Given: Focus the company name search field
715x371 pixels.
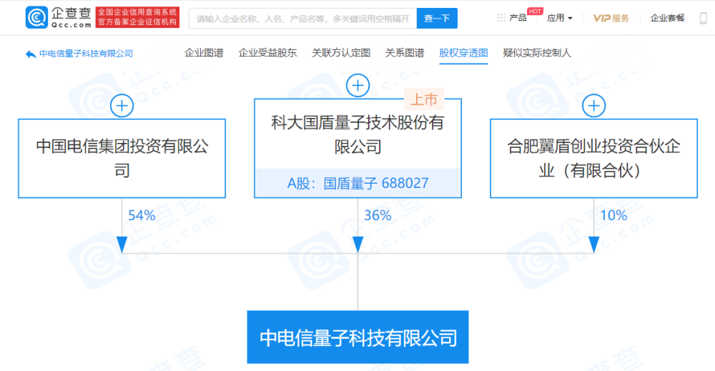Looking at the screenshot, I should 302,19.
